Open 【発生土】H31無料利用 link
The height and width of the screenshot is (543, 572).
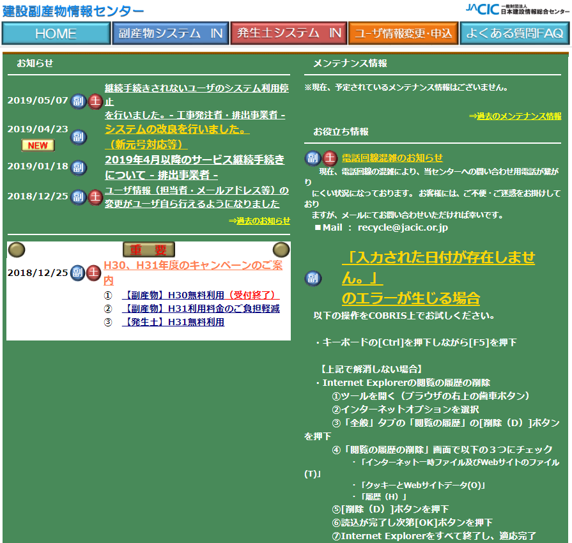pyautogui.click(x=173, y=322)
